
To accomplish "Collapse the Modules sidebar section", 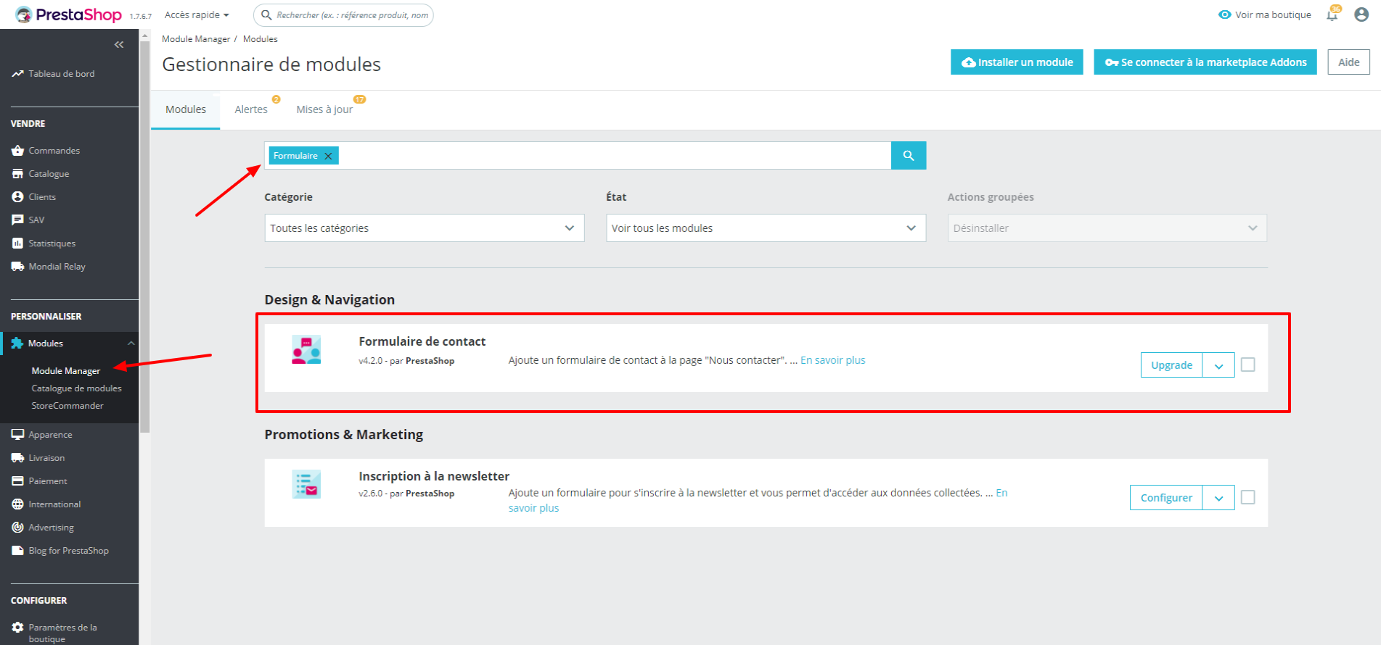I will (x=131, y=344).
